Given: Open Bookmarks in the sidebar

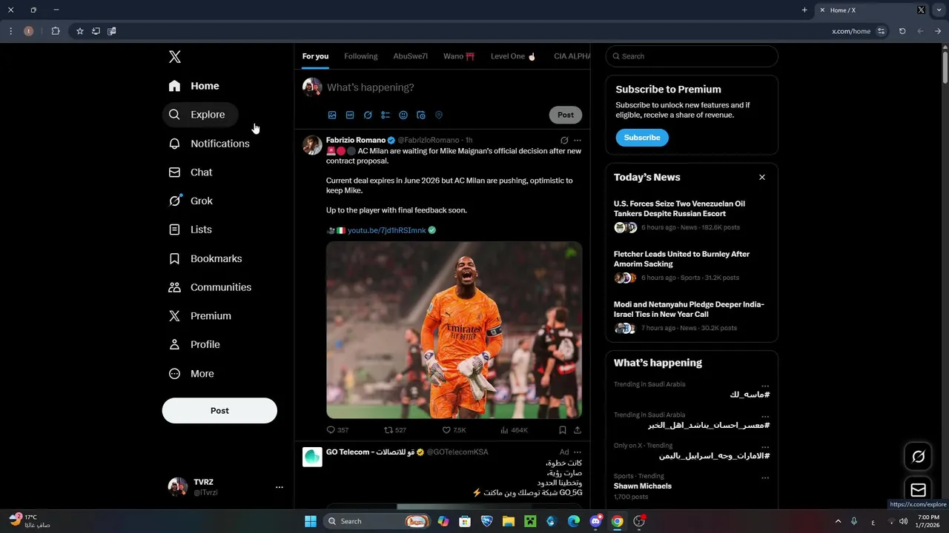Looking at the screenshot, I should coord(206,258).
